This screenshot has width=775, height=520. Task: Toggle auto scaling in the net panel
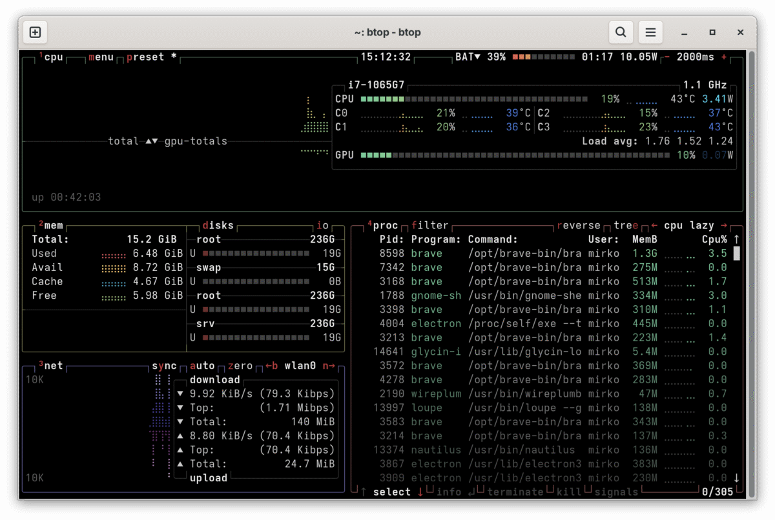click(202, 366)
